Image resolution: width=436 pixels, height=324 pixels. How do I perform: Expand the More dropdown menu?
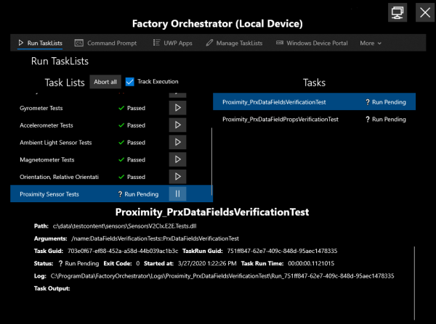tap(371, 43)
